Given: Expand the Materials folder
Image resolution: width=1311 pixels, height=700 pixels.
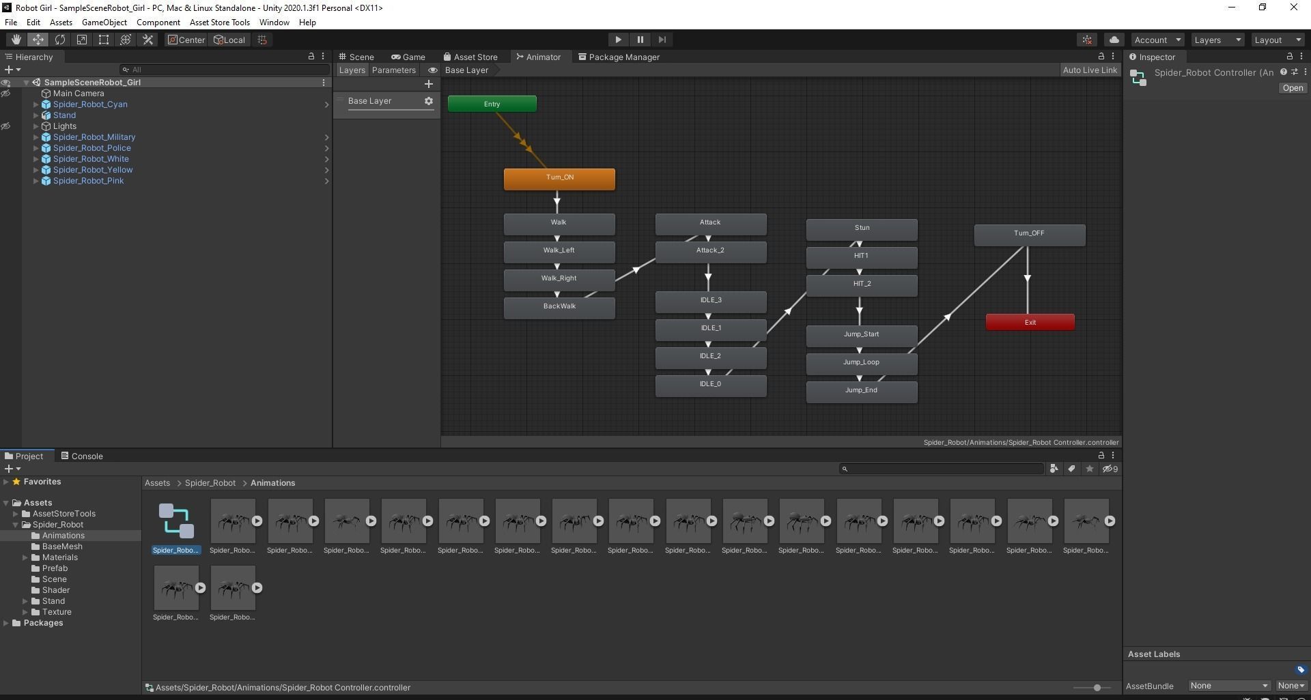Looking at the screenshot, I should 25,557.
